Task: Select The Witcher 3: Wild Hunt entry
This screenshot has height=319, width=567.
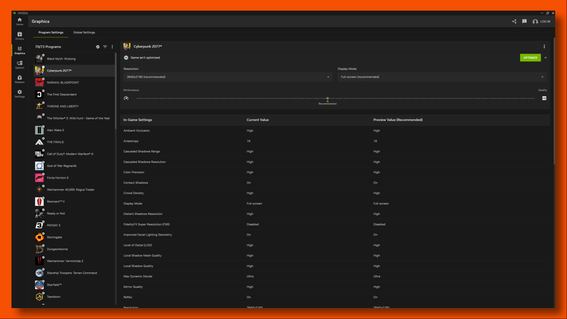Action: click(74, 118)
